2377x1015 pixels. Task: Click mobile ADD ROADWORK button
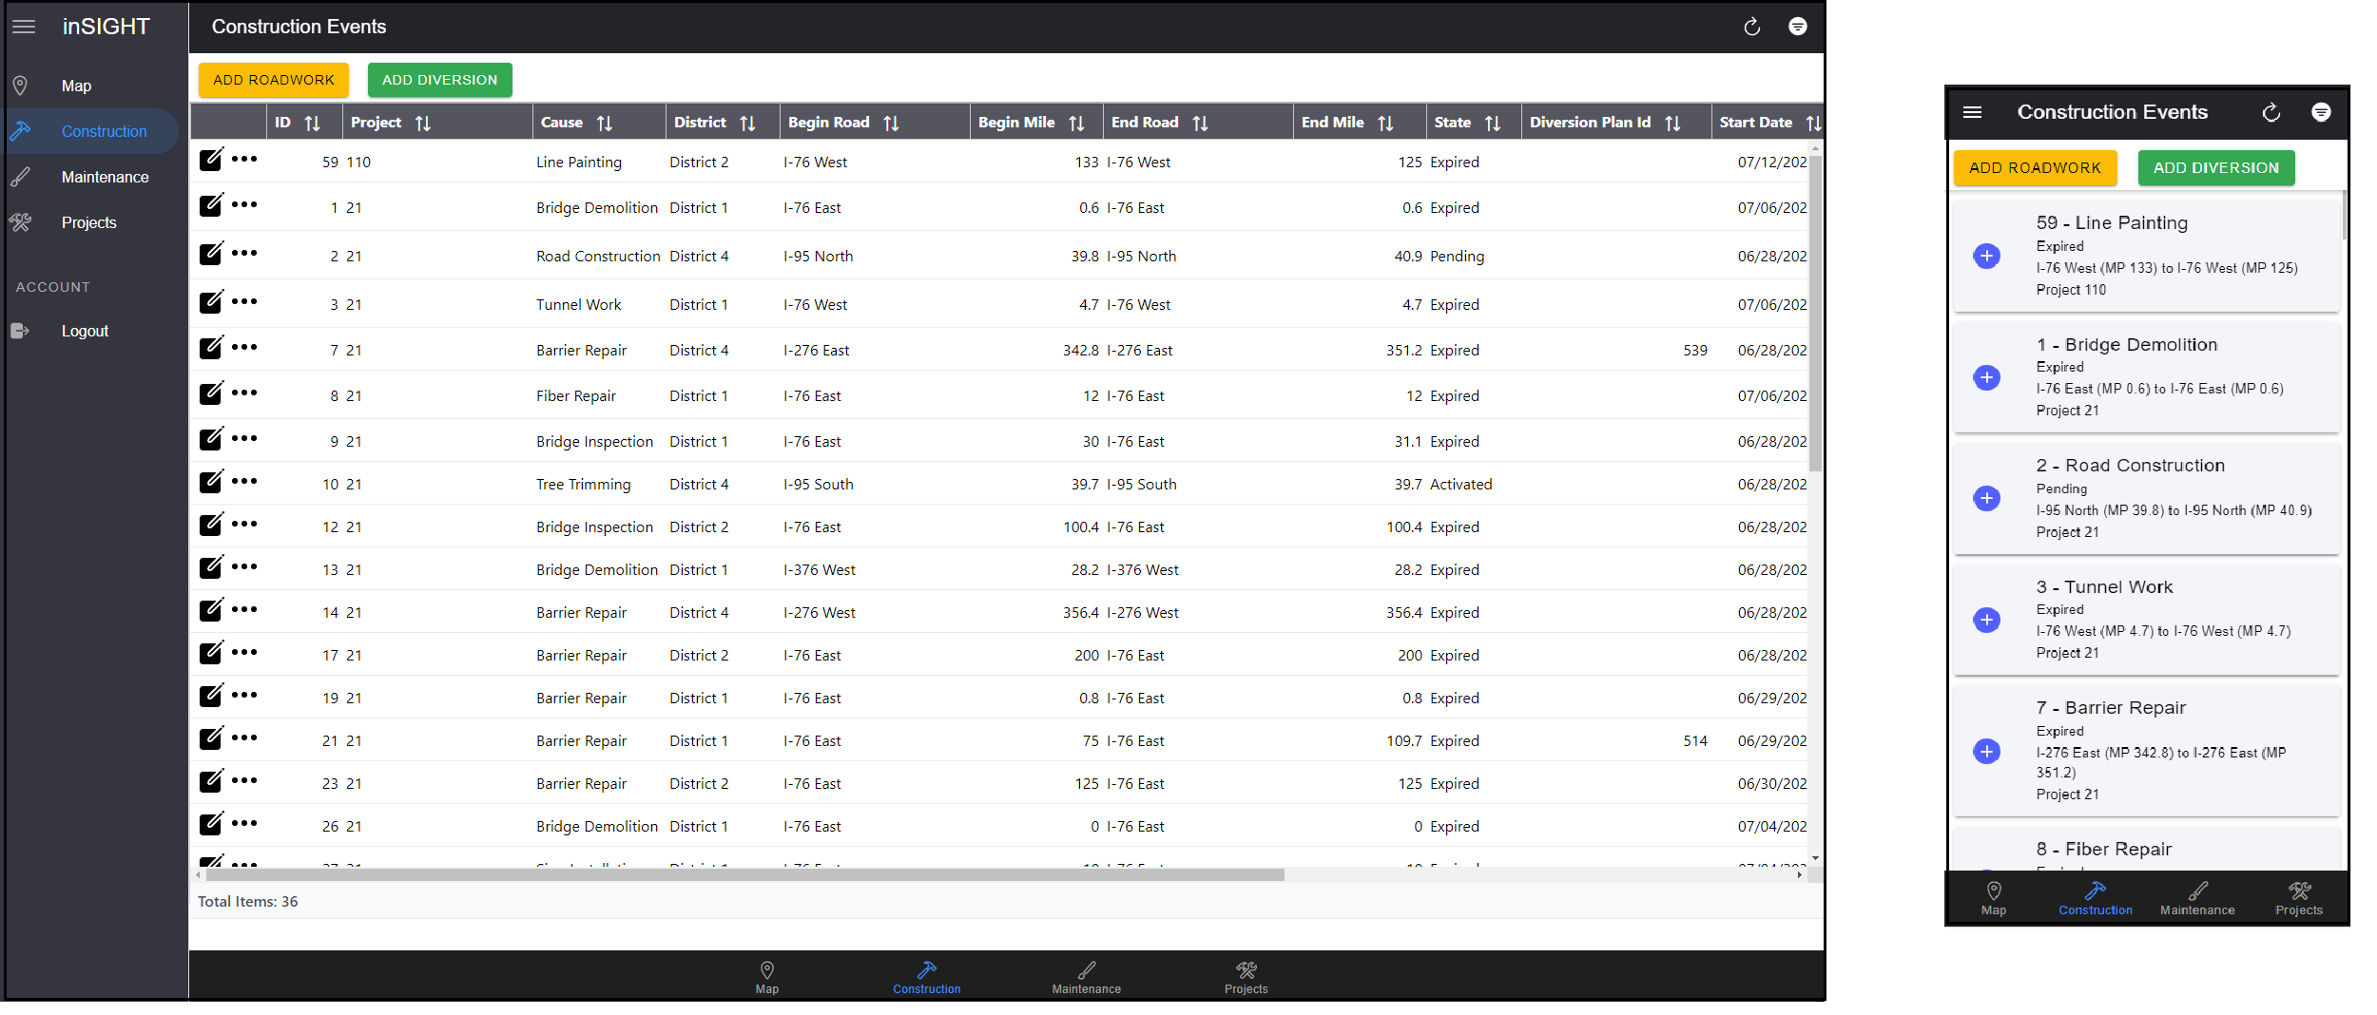click(2035, 167)
